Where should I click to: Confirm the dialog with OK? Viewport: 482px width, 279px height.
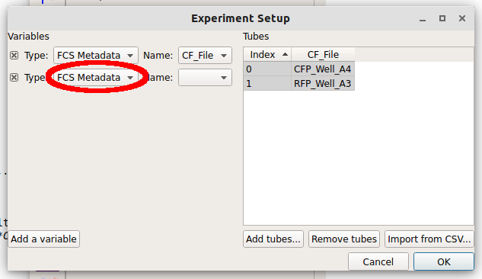point(444,261)
